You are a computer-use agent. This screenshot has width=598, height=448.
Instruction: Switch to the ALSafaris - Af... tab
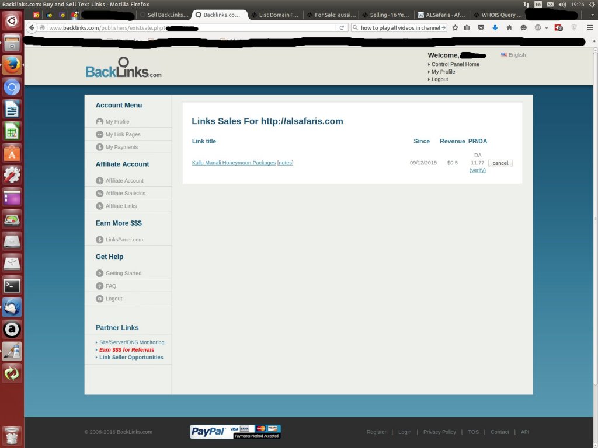point(441,15)
